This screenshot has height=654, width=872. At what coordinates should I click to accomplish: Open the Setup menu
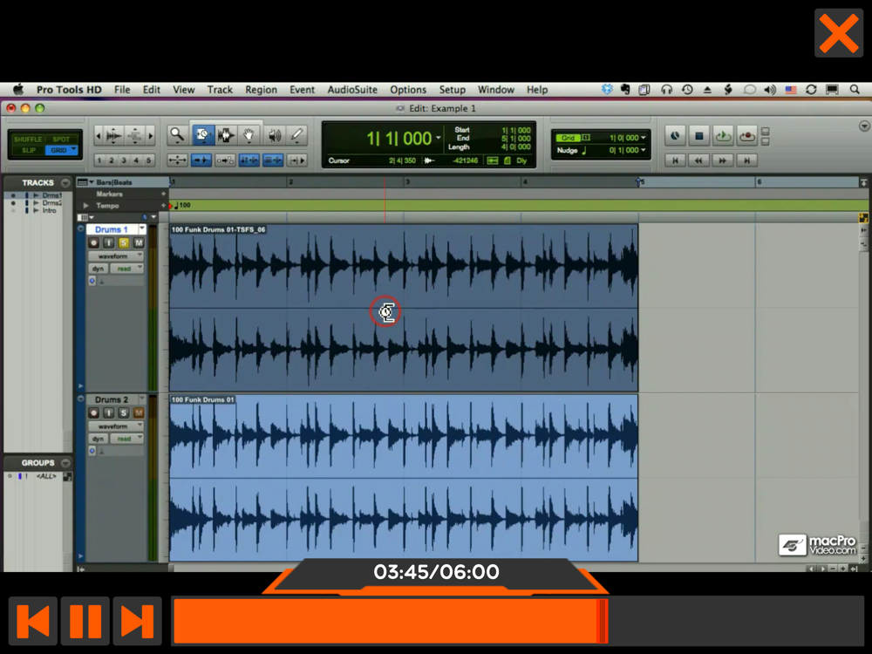coord(452,90)
